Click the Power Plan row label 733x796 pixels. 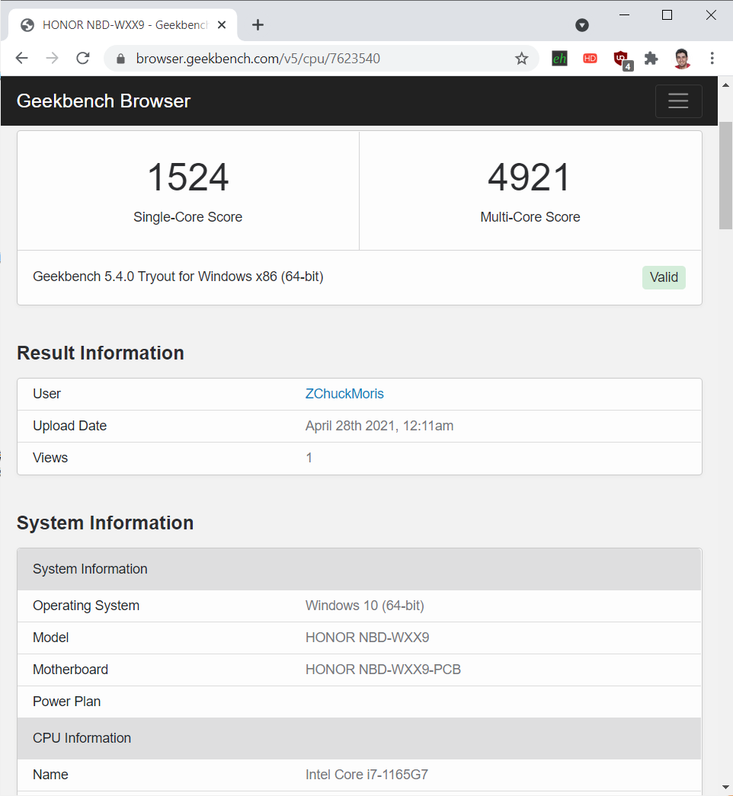coord(66,702)
